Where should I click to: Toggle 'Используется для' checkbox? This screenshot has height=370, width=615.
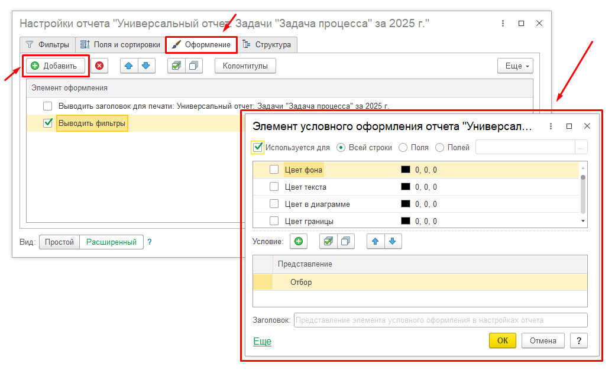pyautogui.click(x=258, y=147)
